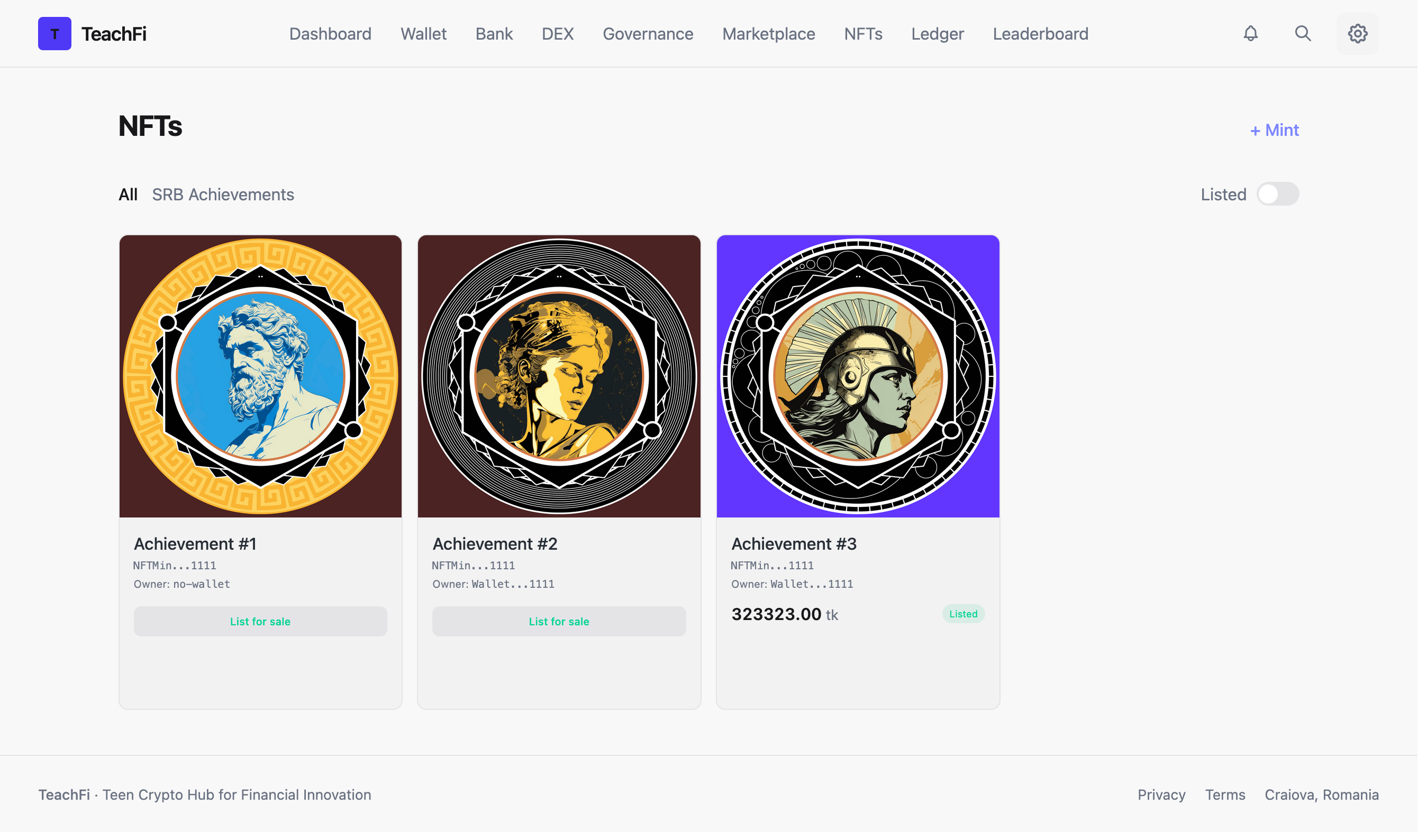This screenshot has height=832, width=1418.
Task: Select the All filter tab
Action: point(128,194)
